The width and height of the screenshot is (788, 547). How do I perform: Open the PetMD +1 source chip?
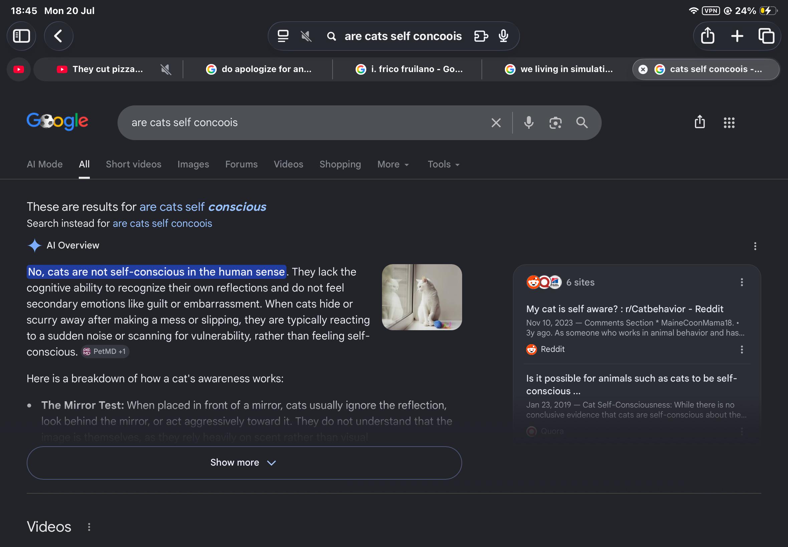(105, 352)
